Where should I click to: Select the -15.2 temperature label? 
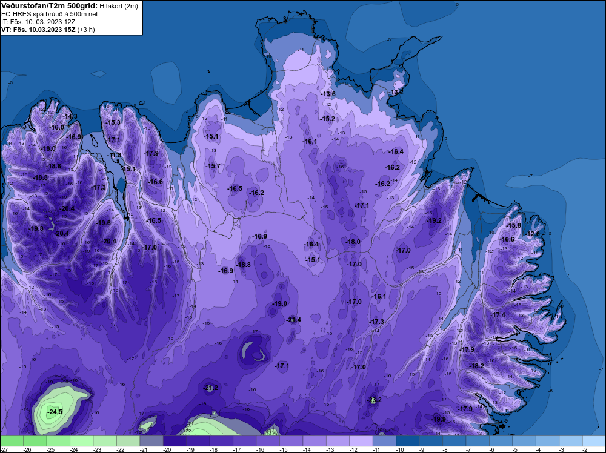click(327, 119)
